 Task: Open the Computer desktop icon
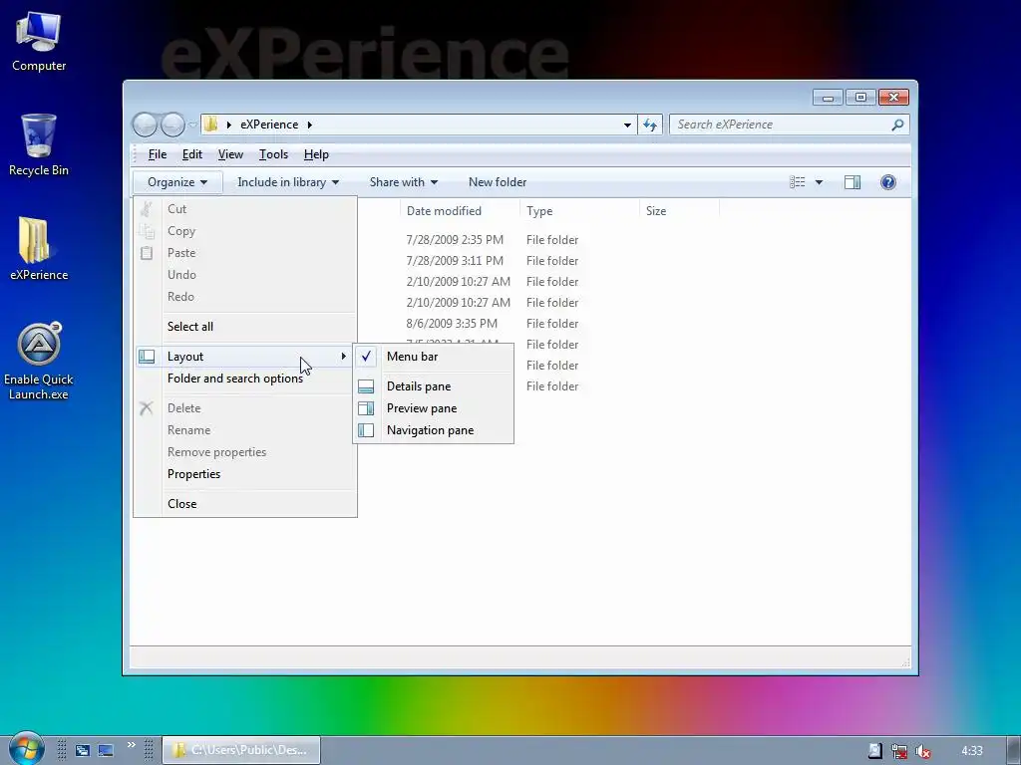(x=39, y=42)
